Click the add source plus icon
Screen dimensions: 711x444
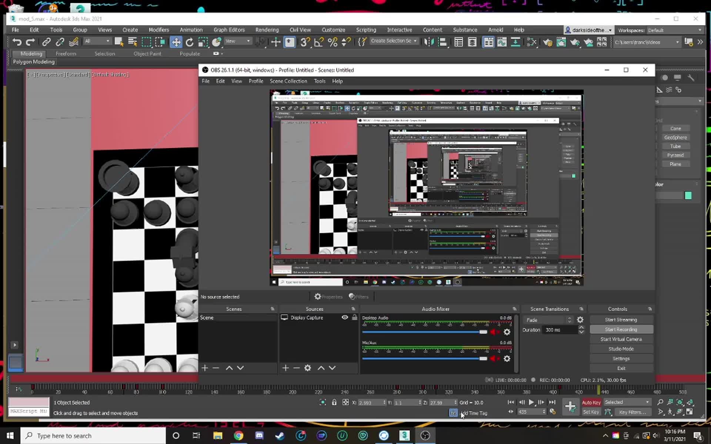coord(285,368)
